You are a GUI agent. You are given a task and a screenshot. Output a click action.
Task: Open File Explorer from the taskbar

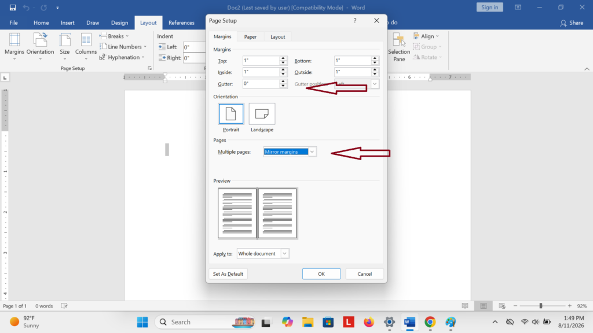pos(308,322)
